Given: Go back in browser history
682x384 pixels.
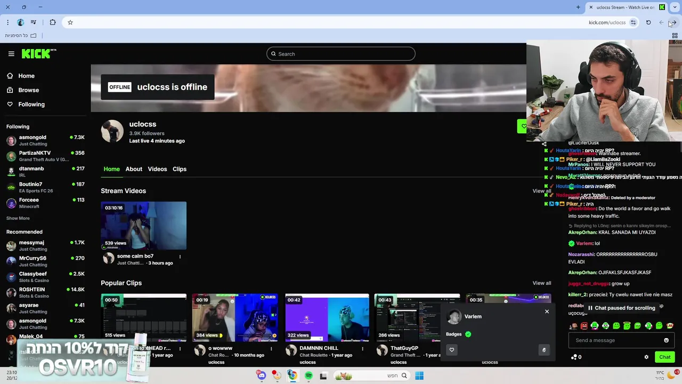Looking at the screenshot, I should [x=673, y=22].
